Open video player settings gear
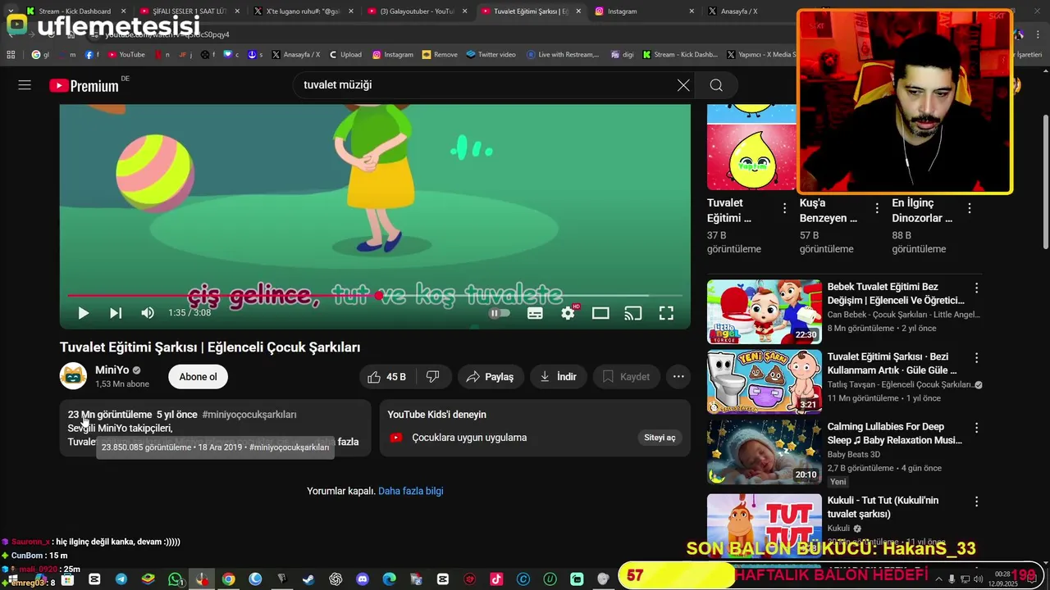The image size is (1050, 590). tap(568, 313)
